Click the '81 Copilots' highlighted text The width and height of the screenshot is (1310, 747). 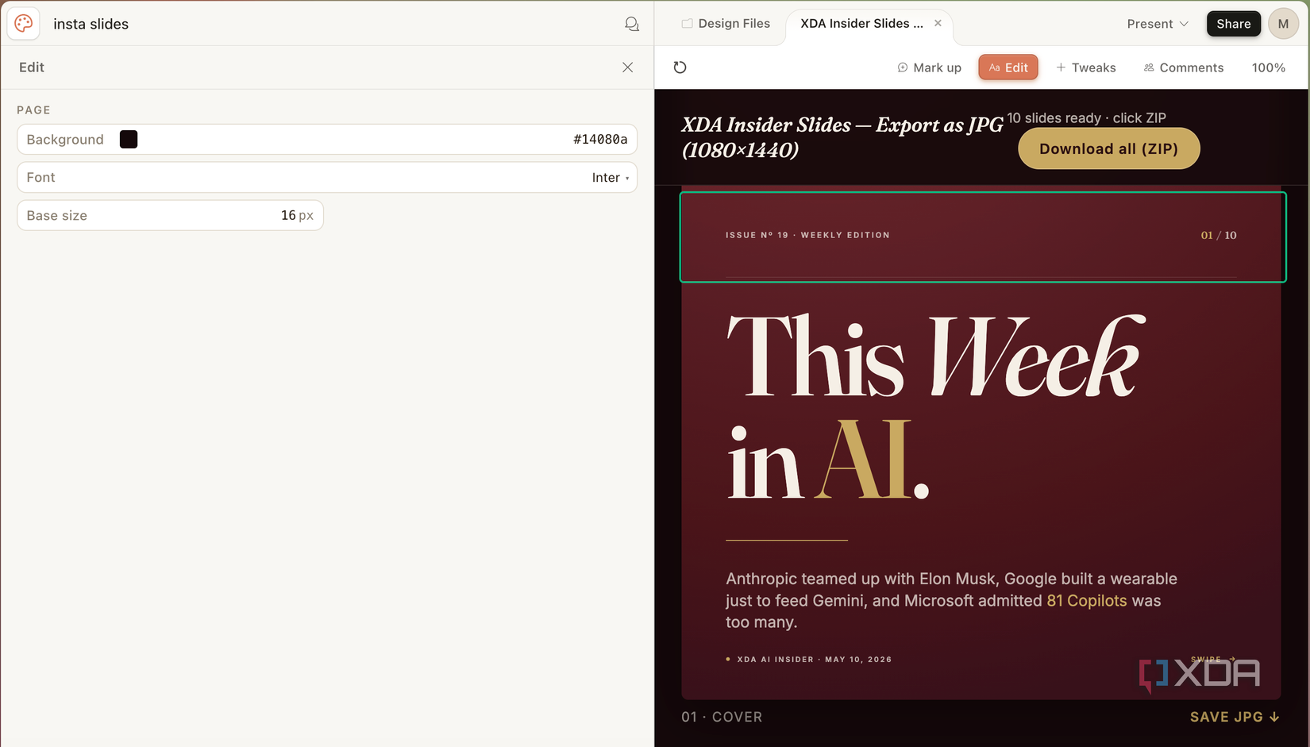[1087, 601]
